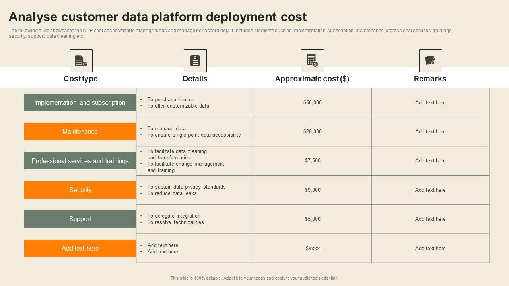This screenshot has width=509, height=286.
Task: Click the calculator icon above Approximate cost
Action: (x=312, y=61)
